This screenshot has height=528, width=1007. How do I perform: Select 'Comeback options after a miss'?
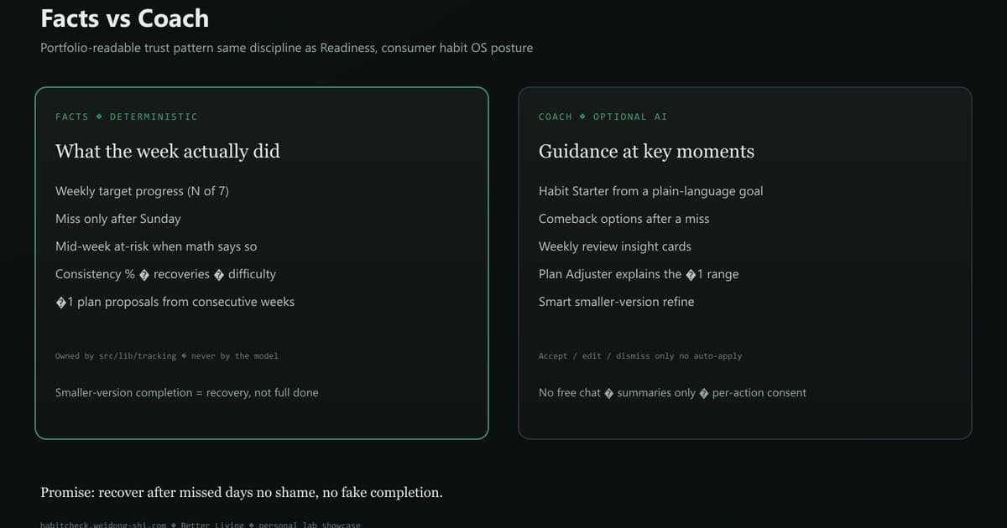point(624,219)
